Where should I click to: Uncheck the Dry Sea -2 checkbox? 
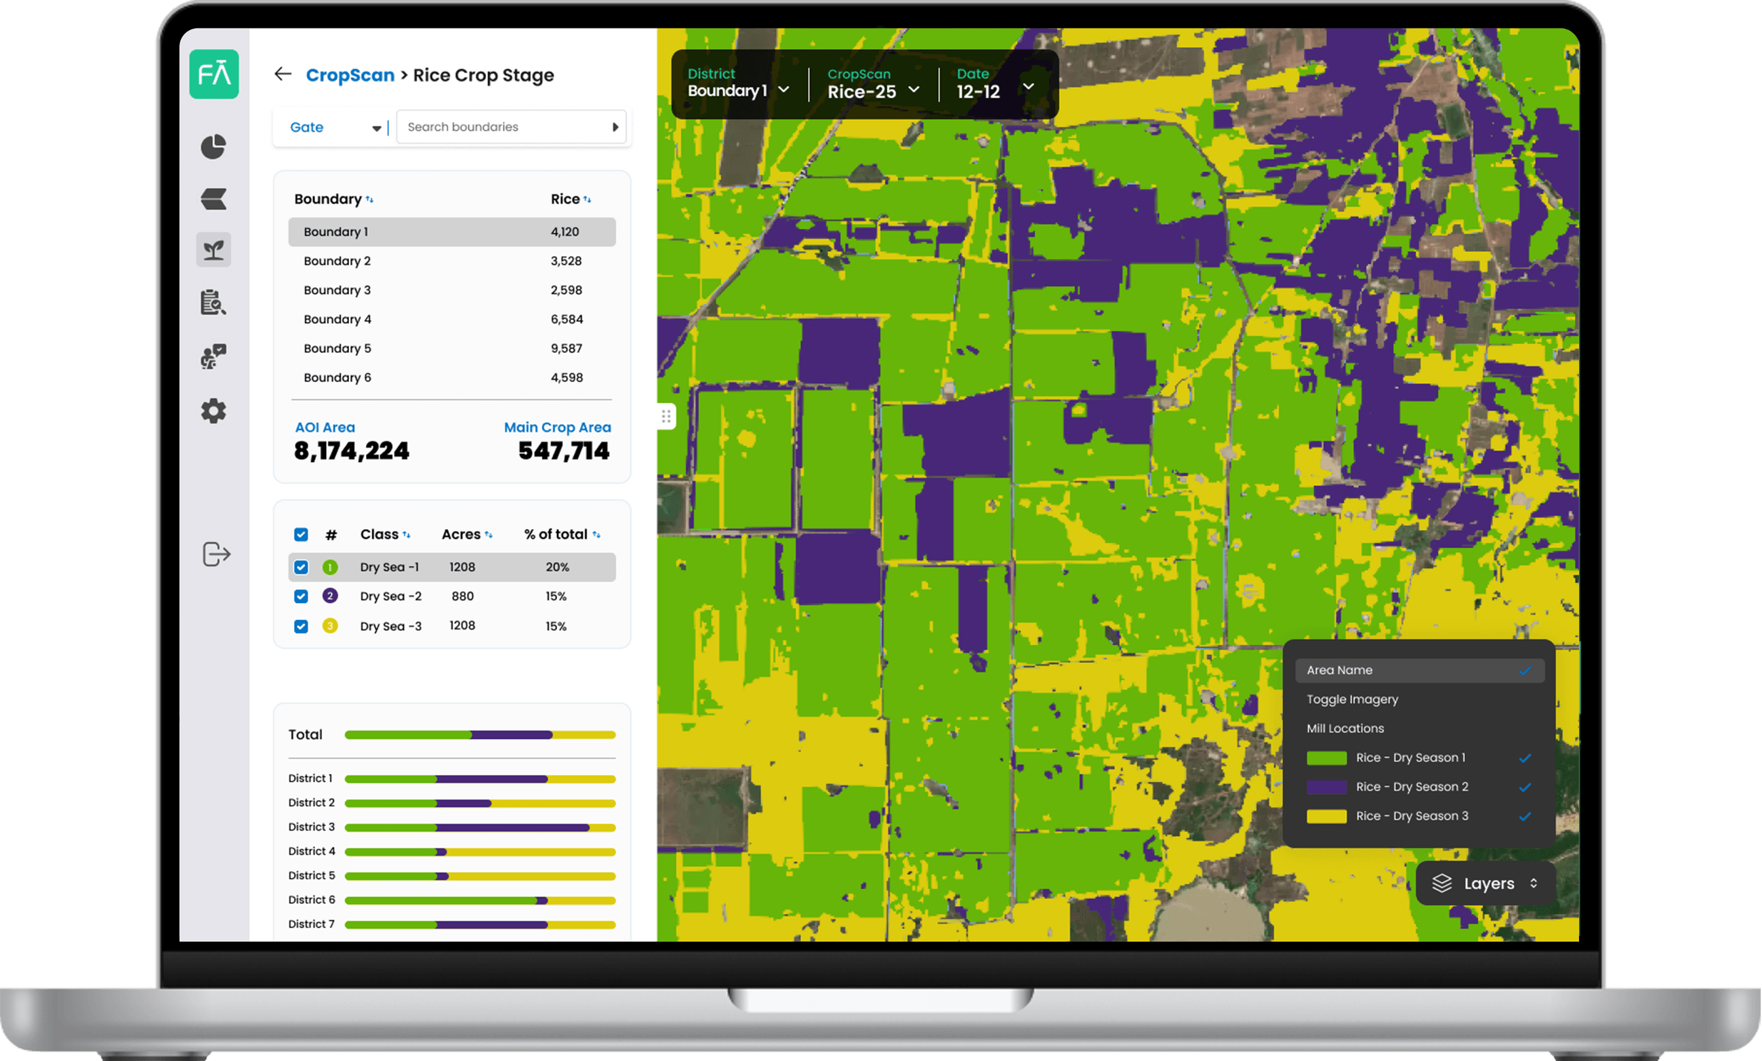coord(301,596)
